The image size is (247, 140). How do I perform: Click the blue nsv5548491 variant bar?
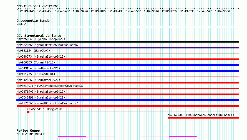click(x=128, y=100)
